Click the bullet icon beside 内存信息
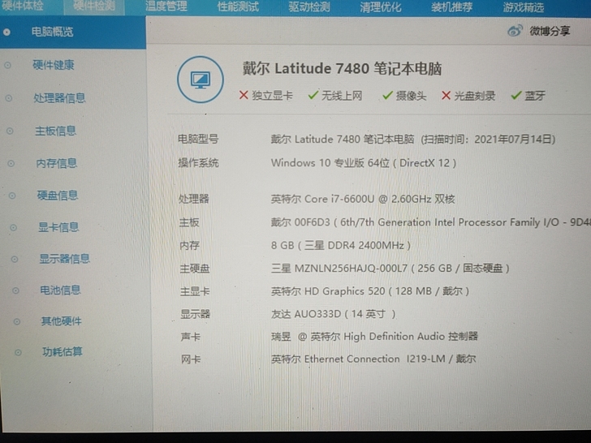The width and height of the screenshot is (591, 443). click(x=11, y=164)
